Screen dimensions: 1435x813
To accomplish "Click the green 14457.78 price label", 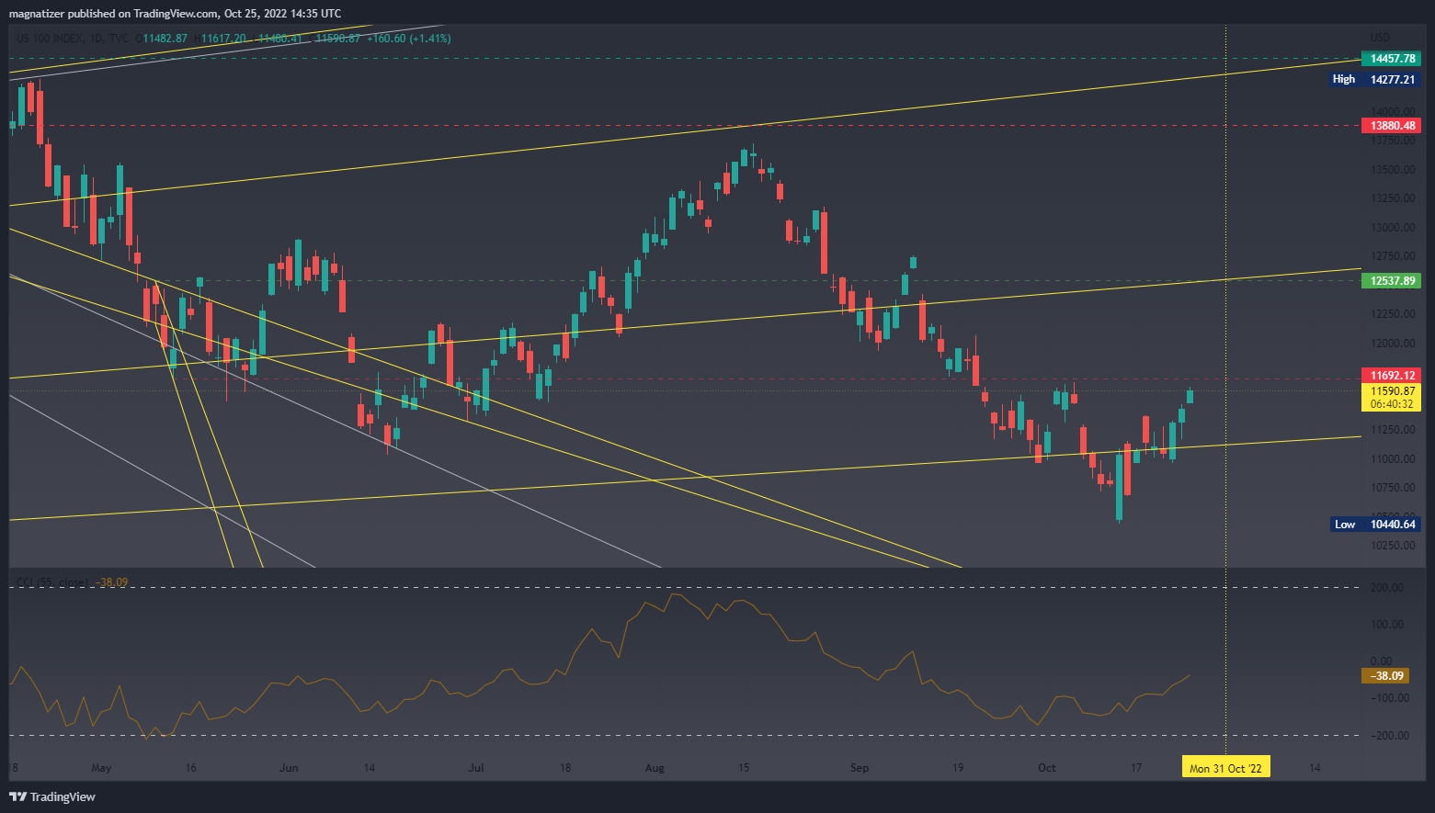I will tap(1392, 59).
